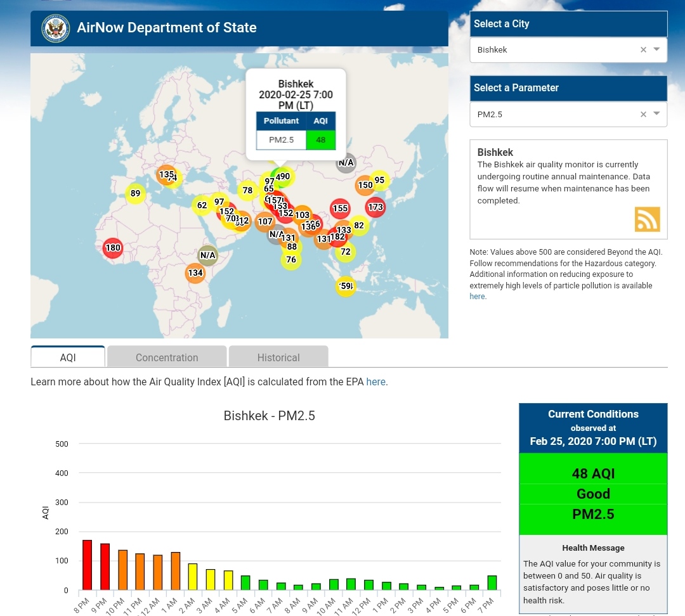Screen dimensions: 685x616
Task: Expand the Select a Parameter dropdown arrow
Action: [x=657, y=114]
